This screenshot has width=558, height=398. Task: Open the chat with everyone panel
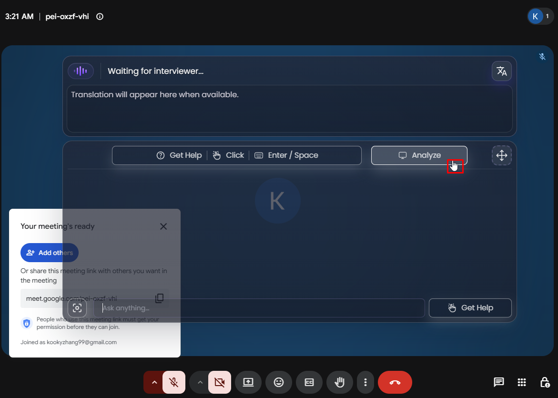coord(499,382)
